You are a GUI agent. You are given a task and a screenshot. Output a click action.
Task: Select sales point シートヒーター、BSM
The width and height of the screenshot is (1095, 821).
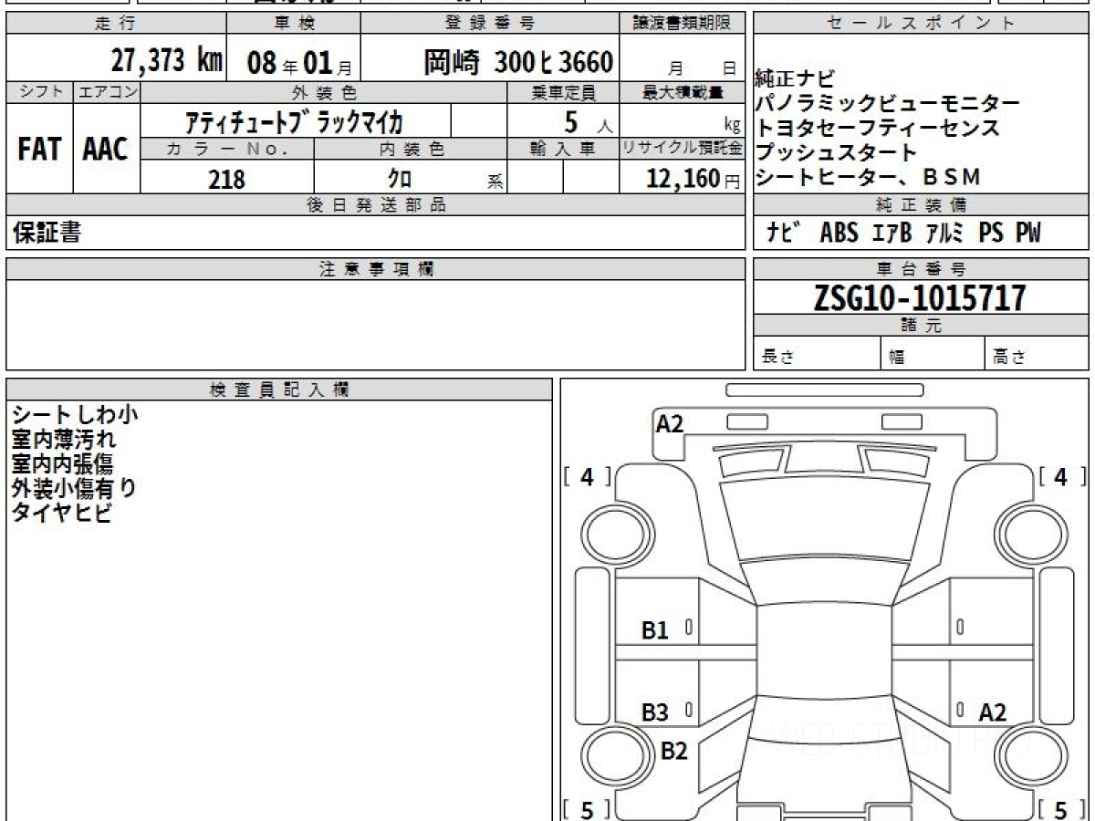coord(869,178)
